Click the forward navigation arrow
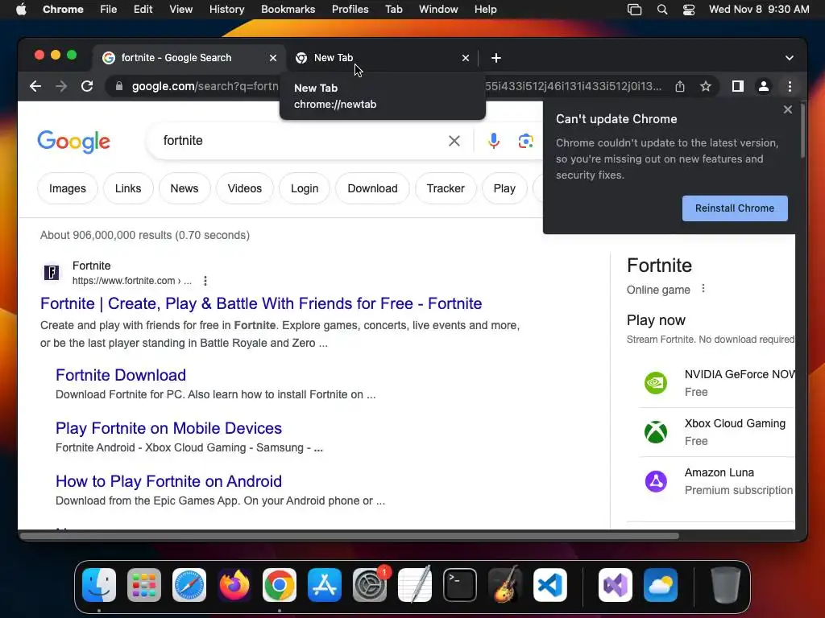 tap(61, 86)
